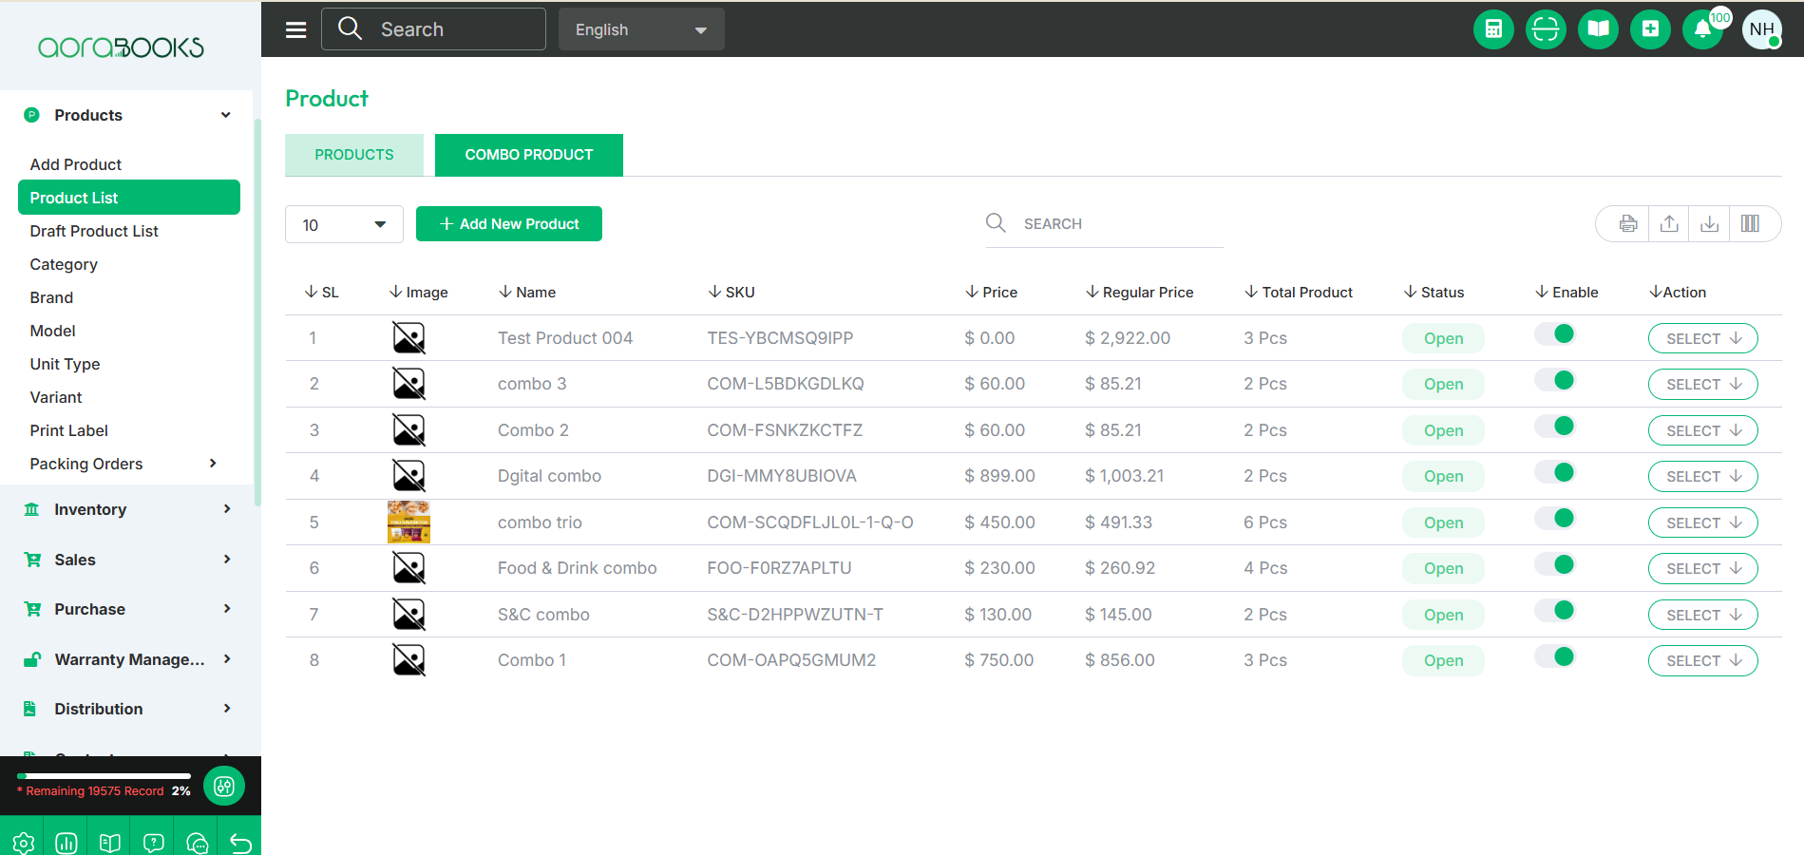Viewport: 1804px width, 855px height.
Task: Sort table by Name column
Action: 527,293
